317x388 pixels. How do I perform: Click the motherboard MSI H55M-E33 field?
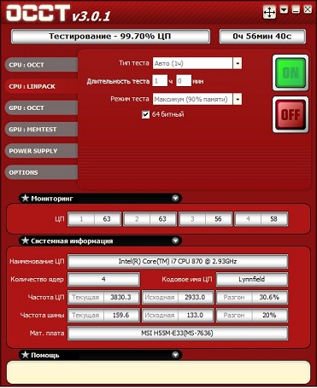pyautogui.click(x=178, y=333)
